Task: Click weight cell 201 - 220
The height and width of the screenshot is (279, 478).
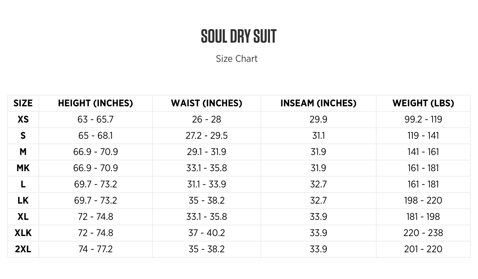Action: tap(423, 249)
